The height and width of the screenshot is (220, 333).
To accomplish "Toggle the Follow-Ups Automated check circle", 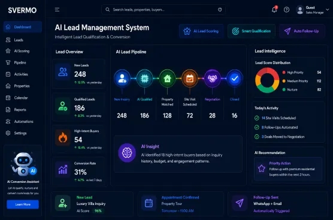I will point(257,127).
